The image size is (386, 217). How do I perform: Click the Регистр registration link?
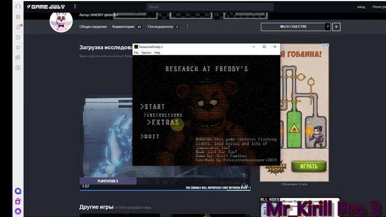(x=379, y=7)
